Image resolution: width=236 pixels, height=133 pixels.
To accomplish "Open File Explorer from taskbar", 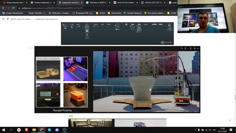I will point(34,130).
